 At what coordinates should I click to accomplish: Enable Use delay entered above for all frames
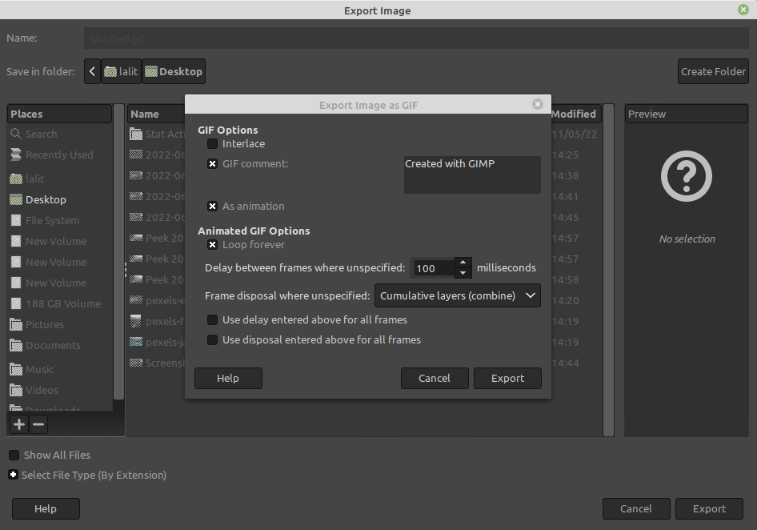[212, 319]
